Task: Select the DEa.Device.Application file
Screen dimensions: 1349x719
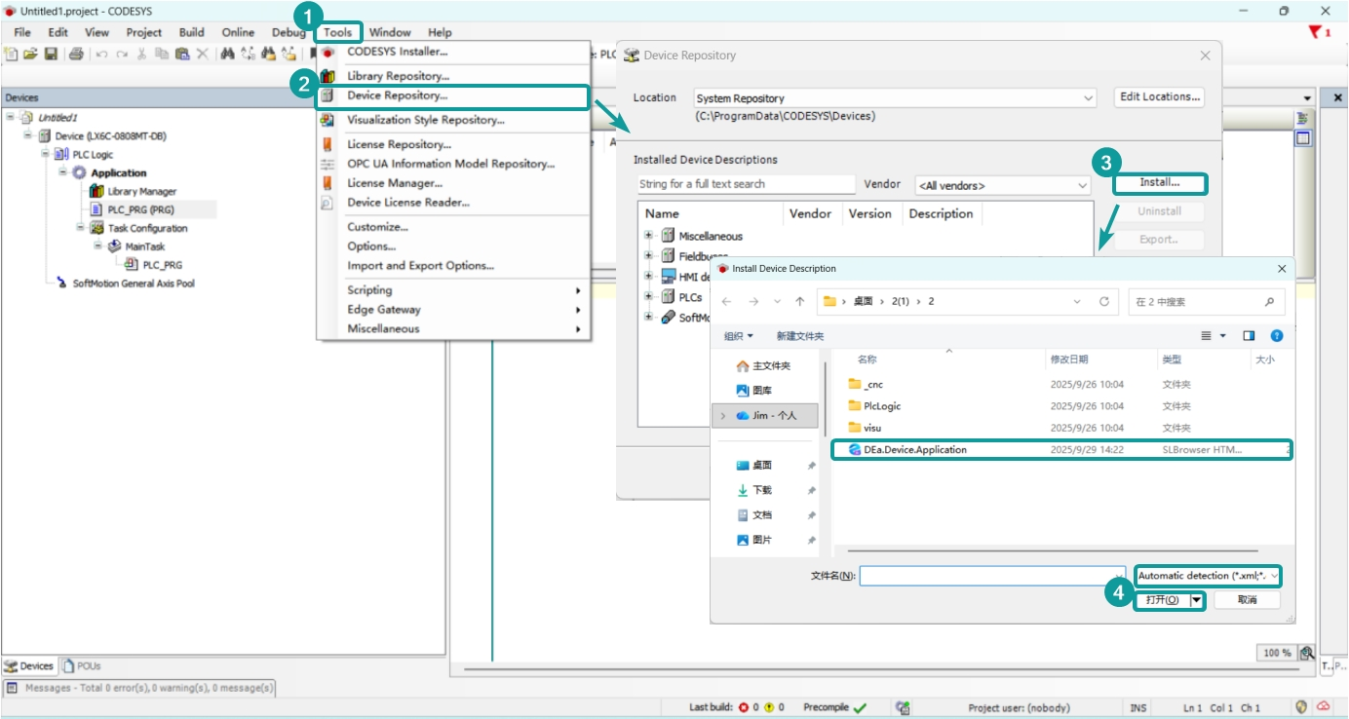Action: [1060, 450]
